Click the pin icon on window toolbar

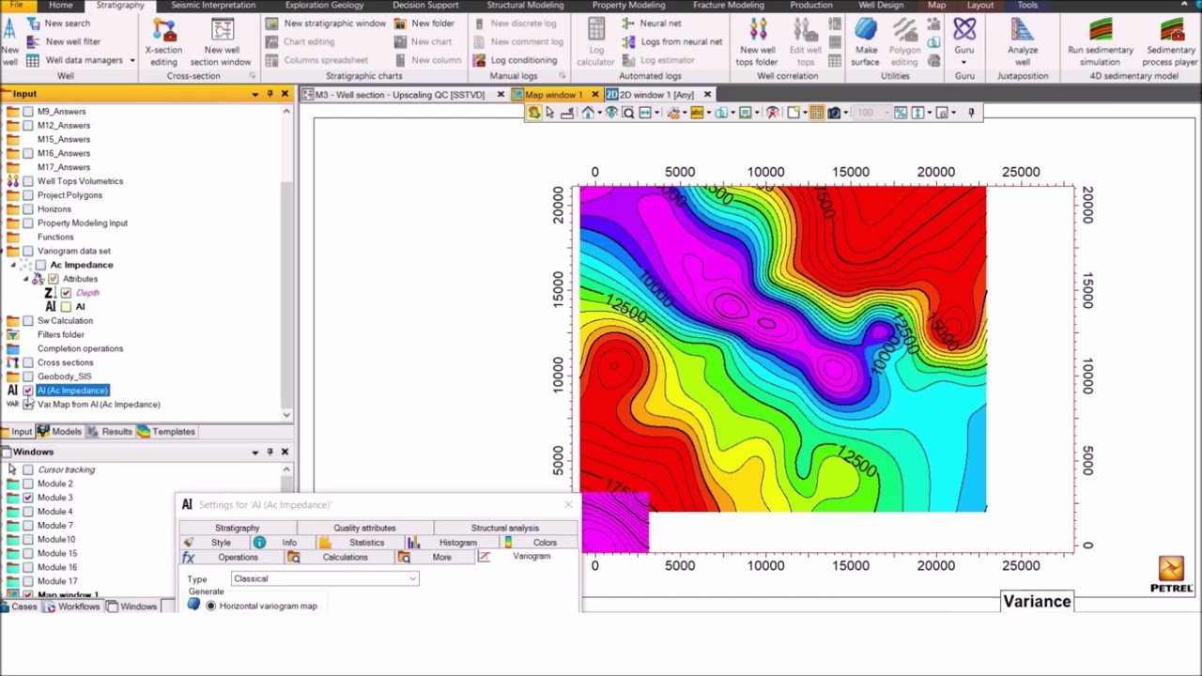point(971,113)
